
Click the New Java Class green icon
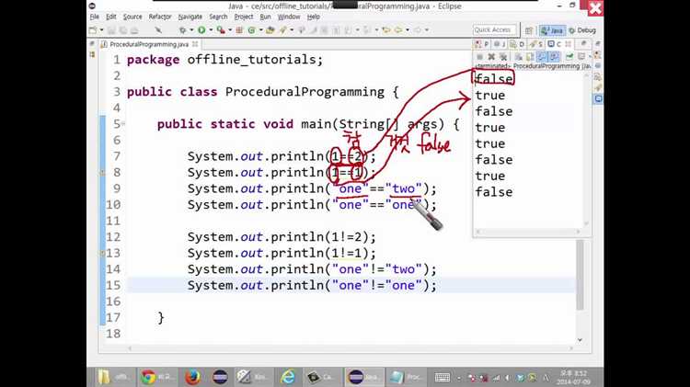tap(252, 30)
